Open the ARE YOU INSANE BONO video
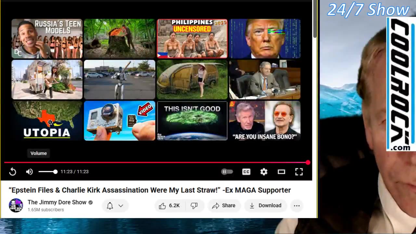416x234 pixels. point(265,121)
